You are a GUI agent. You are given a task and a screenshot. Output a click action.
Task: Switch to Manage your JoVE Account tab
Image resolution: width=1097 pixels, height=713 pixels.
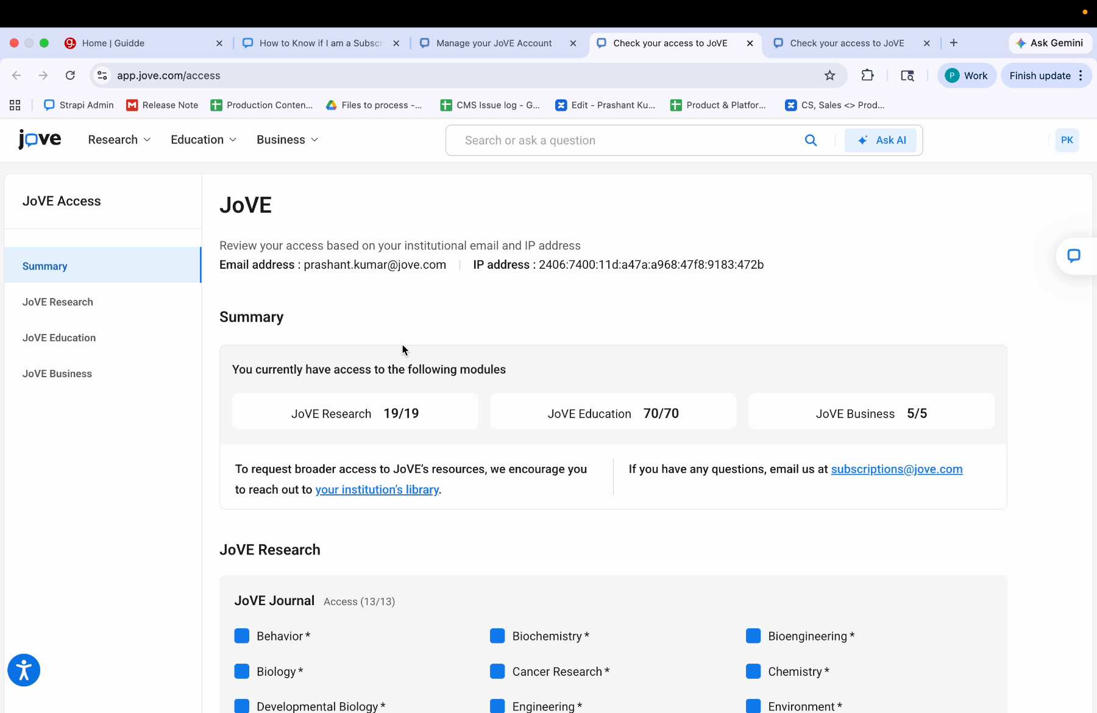click(494, 43)
